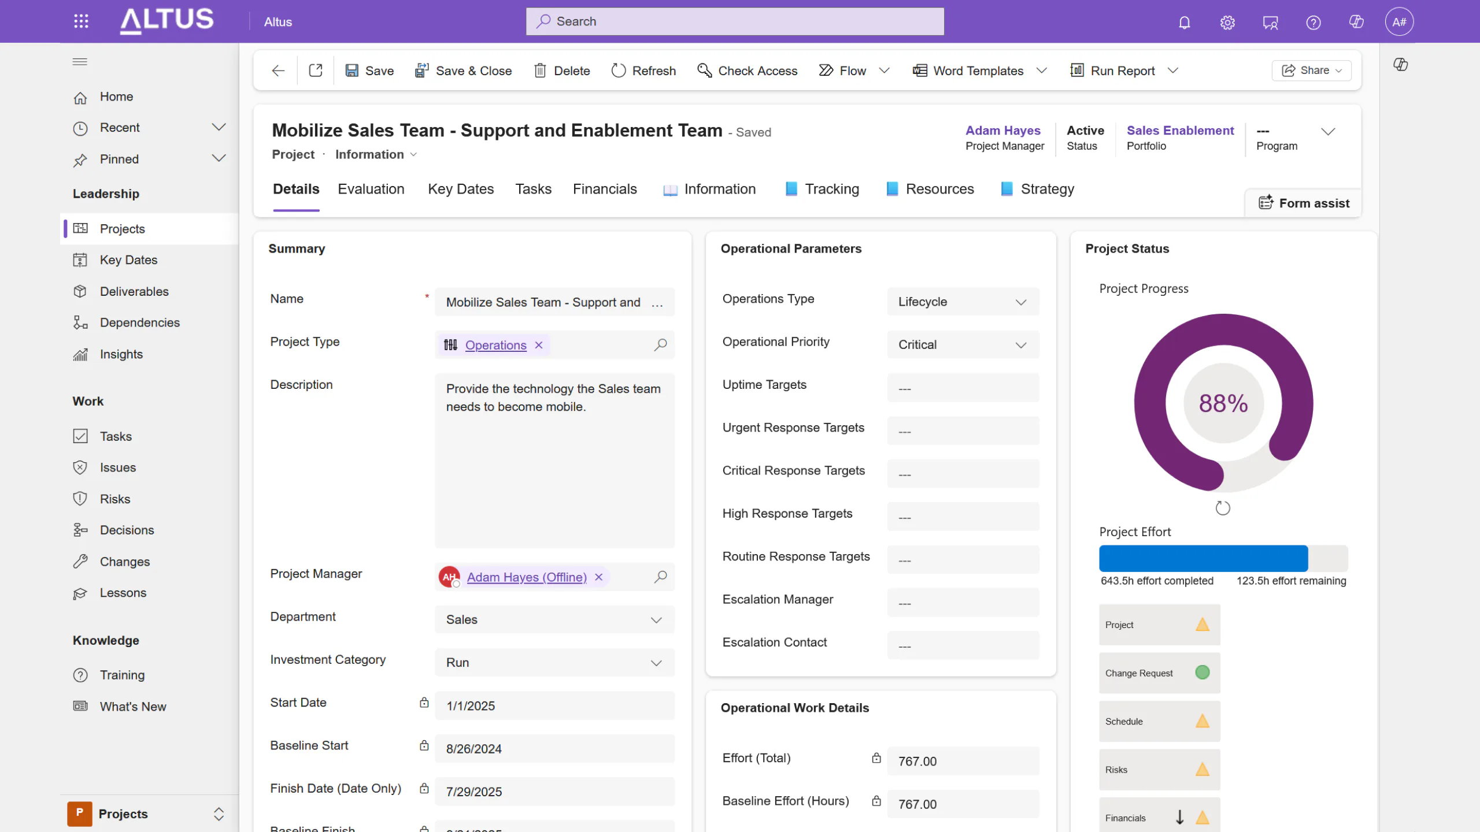
Task: Open Investment Category dropdown
Action: (x=554, y=663)
